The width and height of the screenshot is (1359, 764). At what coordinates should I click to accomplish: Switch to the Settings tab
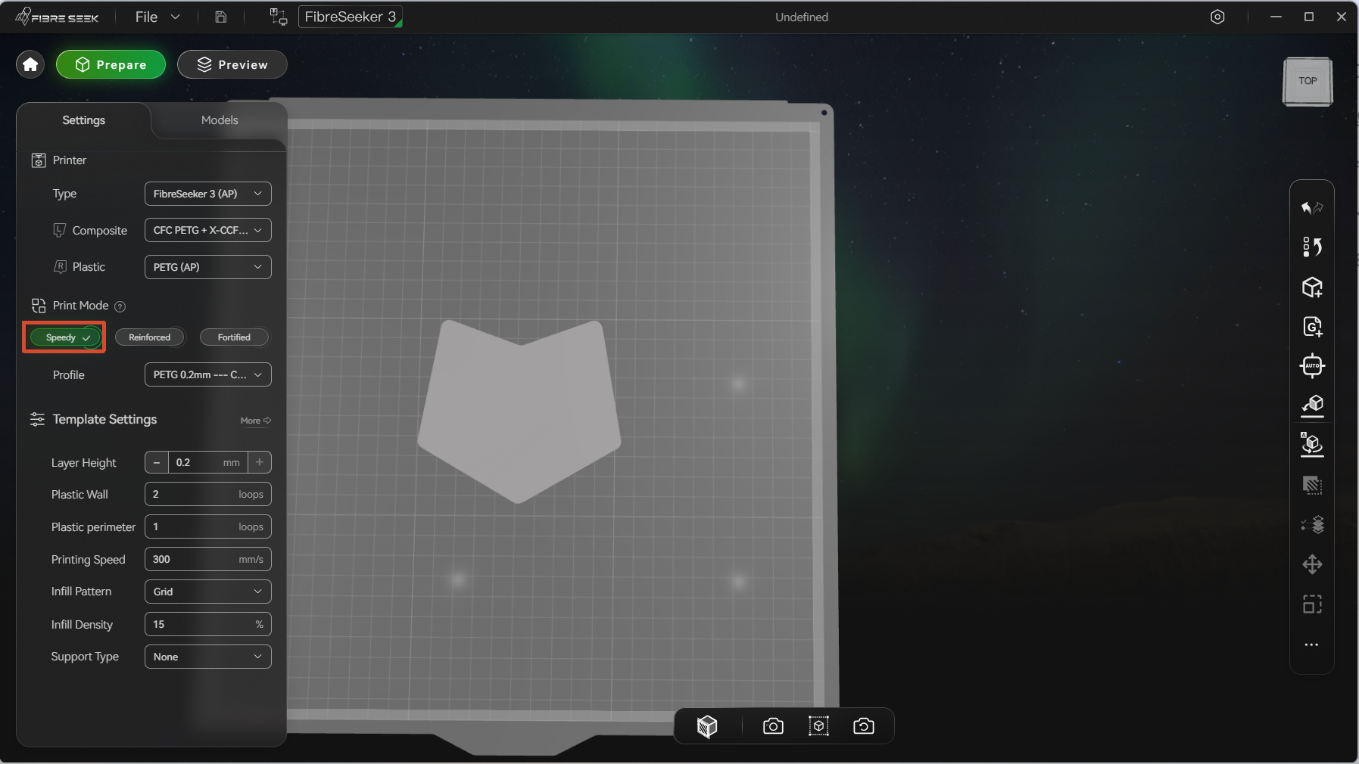point(83,120)
